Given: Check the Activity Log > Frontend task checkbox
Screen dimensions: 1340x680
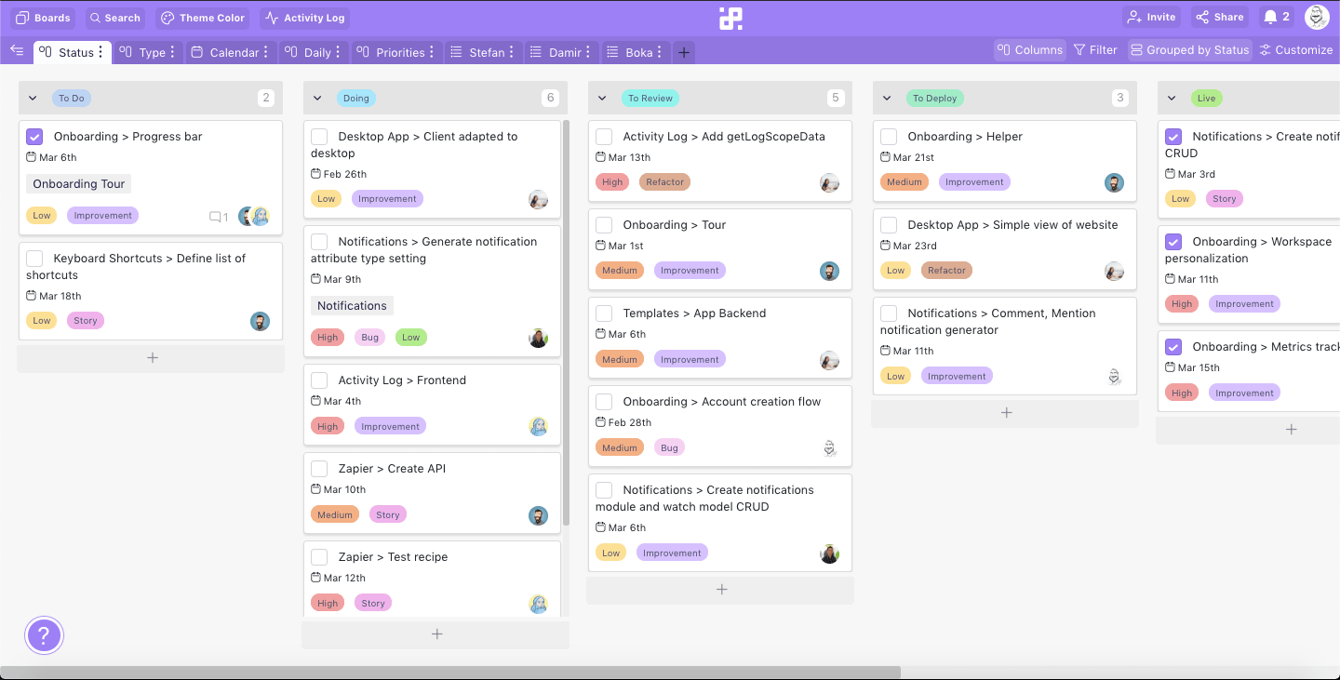Looking at the screenshot, I should (319, 380).
